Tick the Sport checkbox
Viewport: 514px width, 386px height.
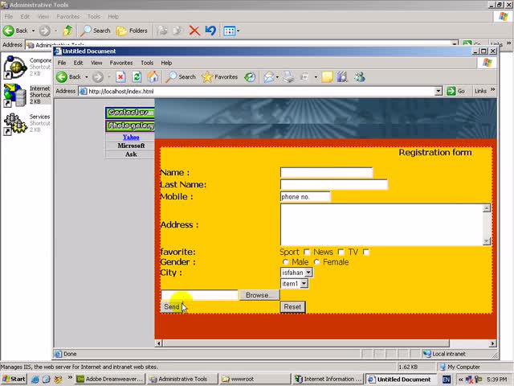tap(307, 252)
